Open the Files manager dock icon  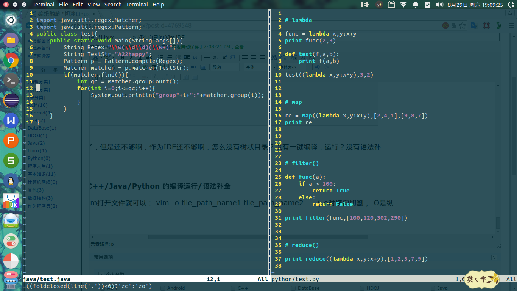11,40
